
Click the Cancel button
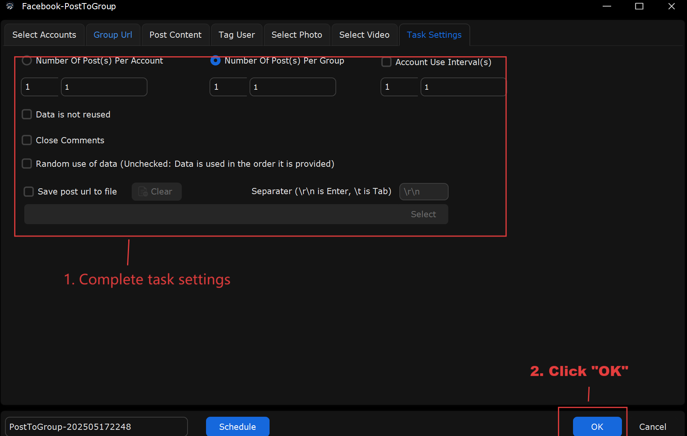coord(653,426)
